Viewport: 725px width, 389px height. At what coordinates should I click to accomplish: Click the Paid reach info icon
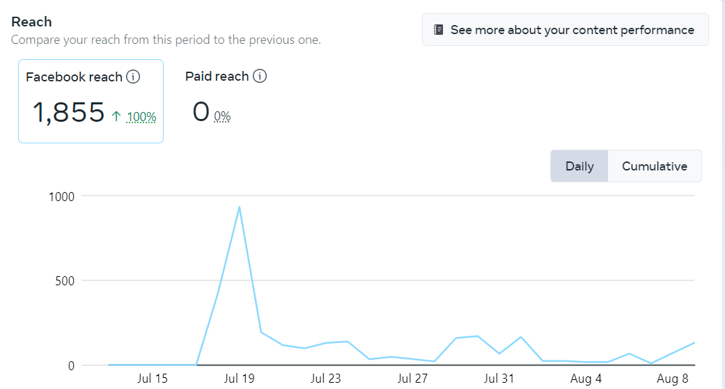click(x=260, y=77)
